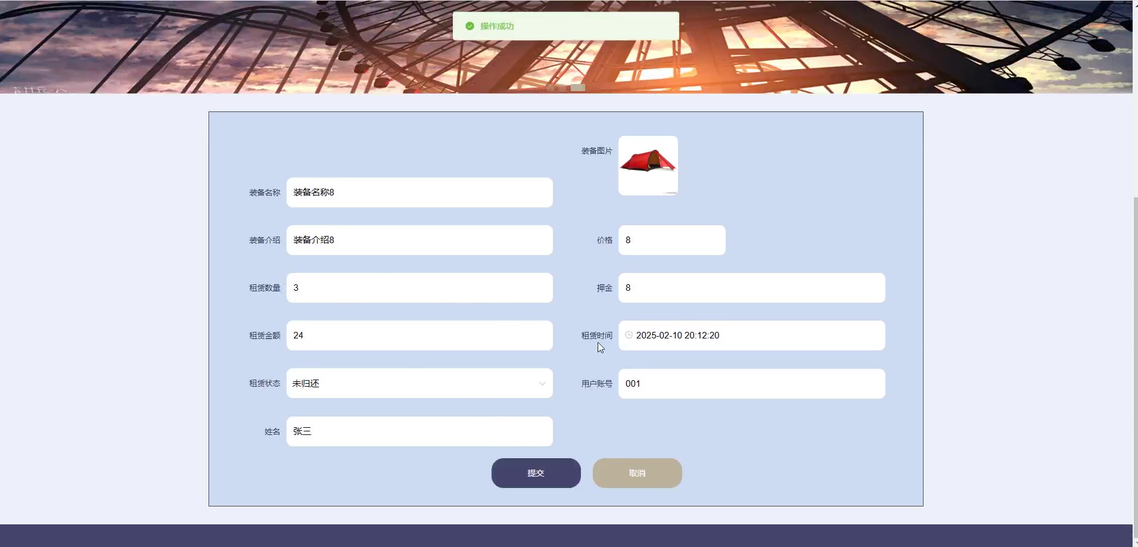Select the 押金 input field
The height and width of the screenshot is (547, 1138).
751,288
